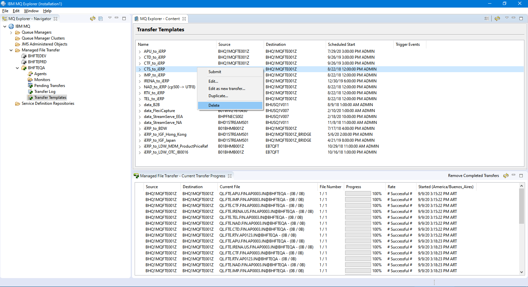
Task: Click the Queue Managers folder icon
Action: [x=17, y=32]
